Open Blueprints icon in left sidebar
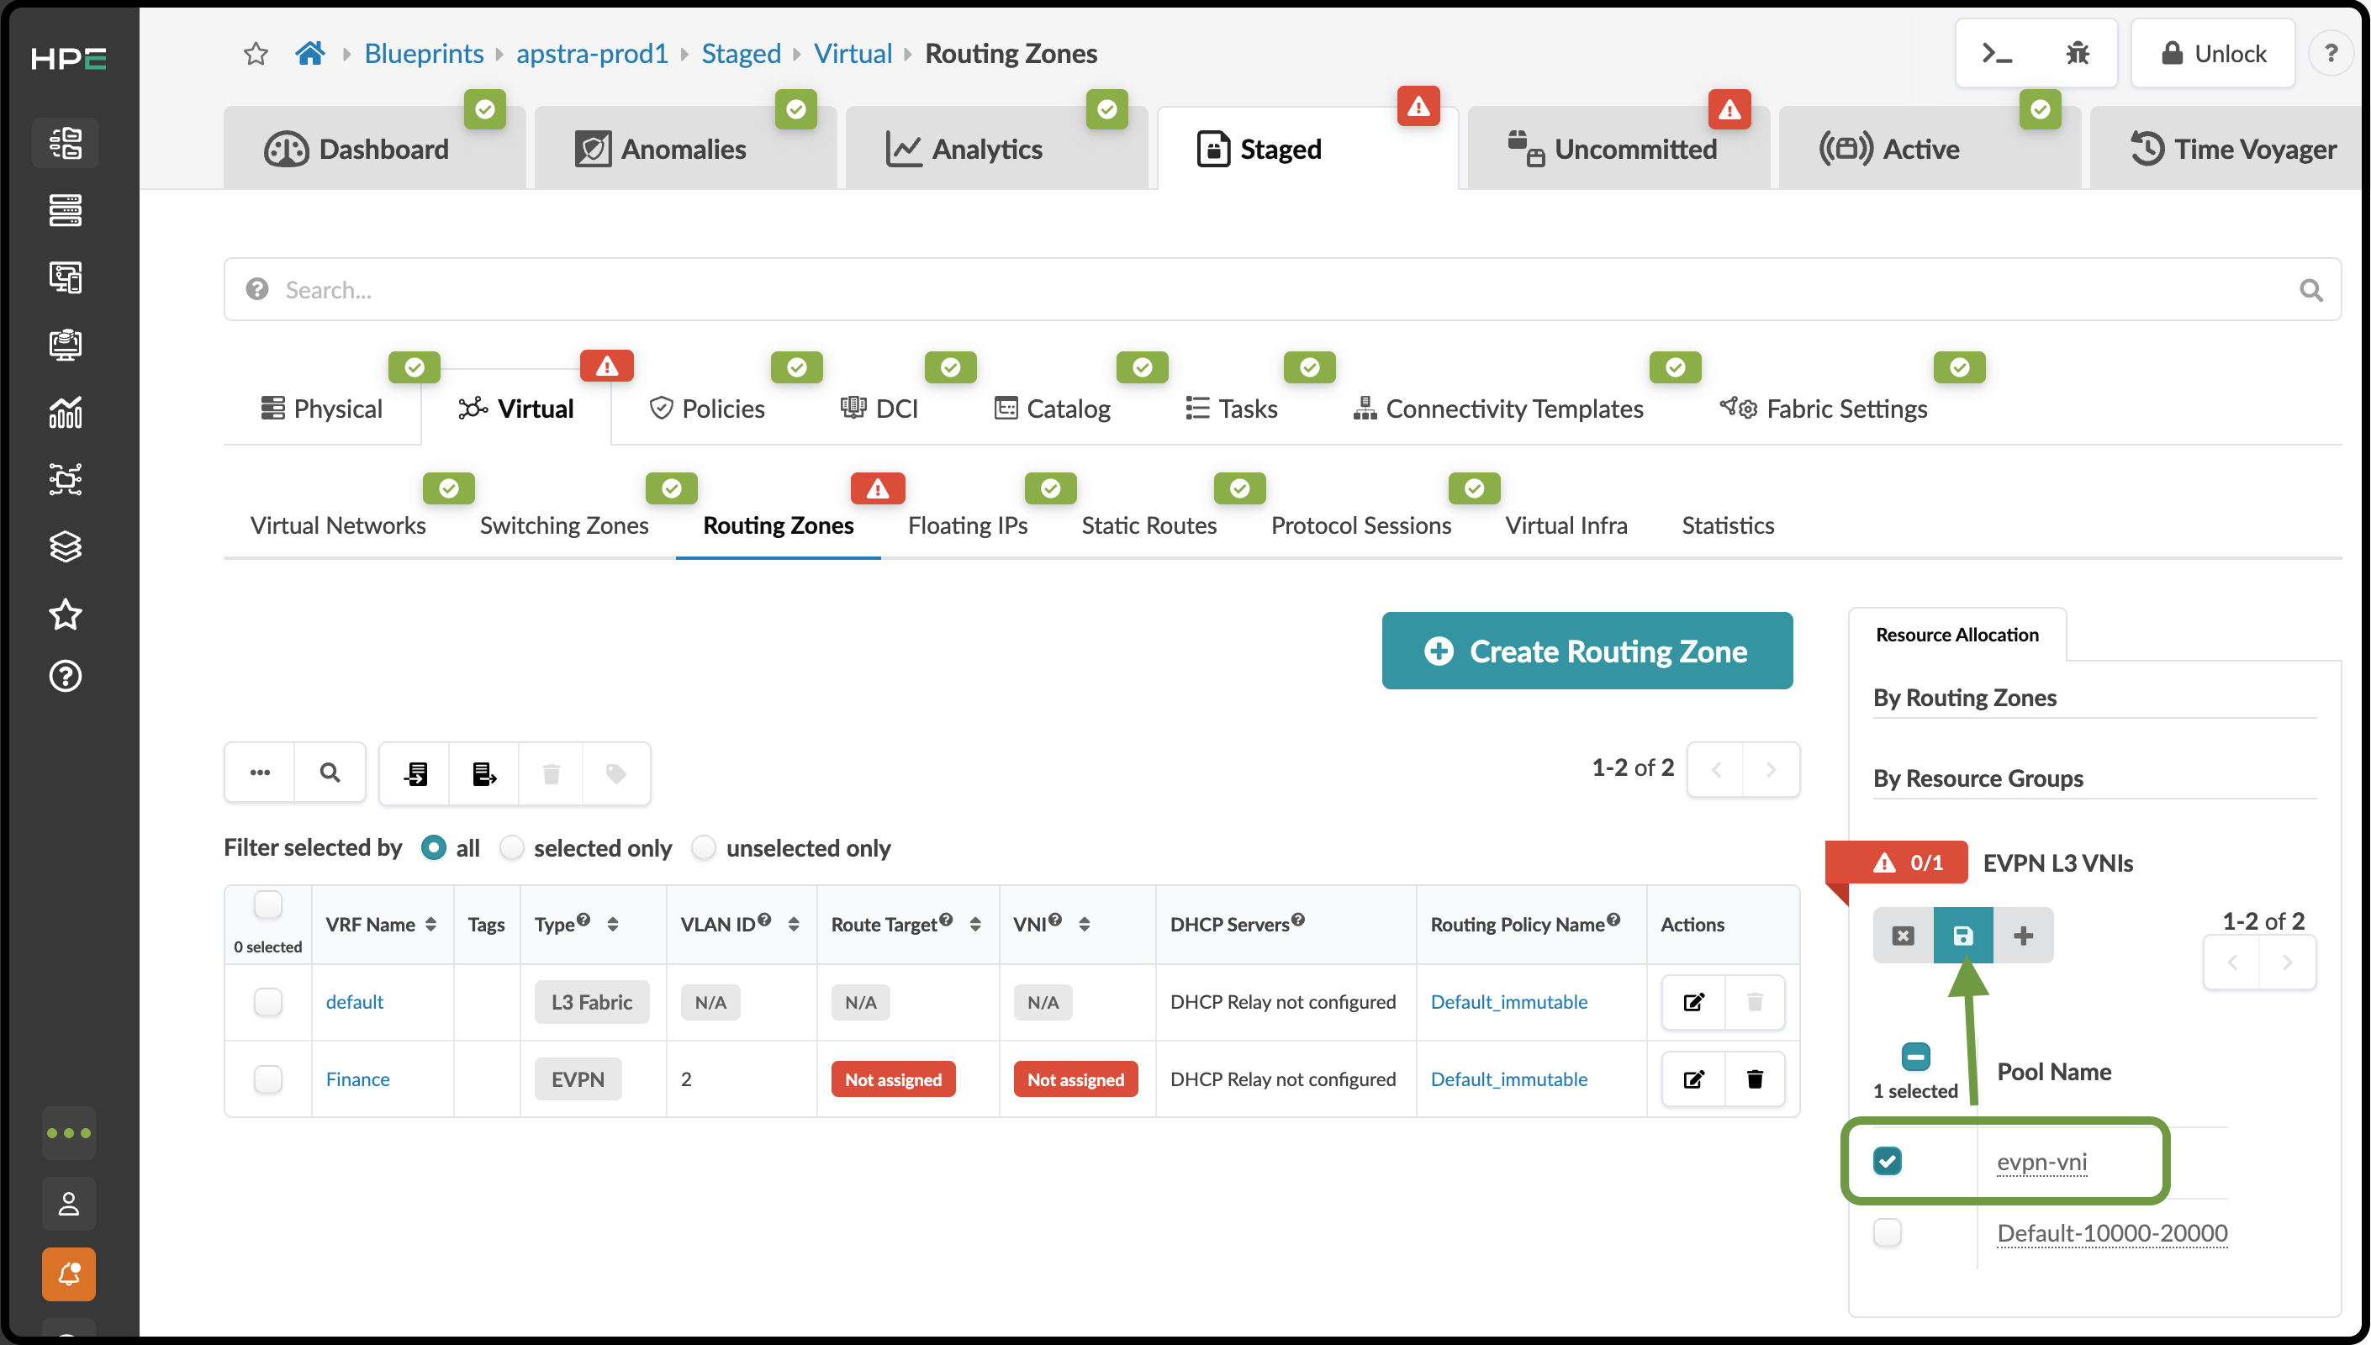Viewport: 2371px width, 1345px height. click(x=66, y=143)
